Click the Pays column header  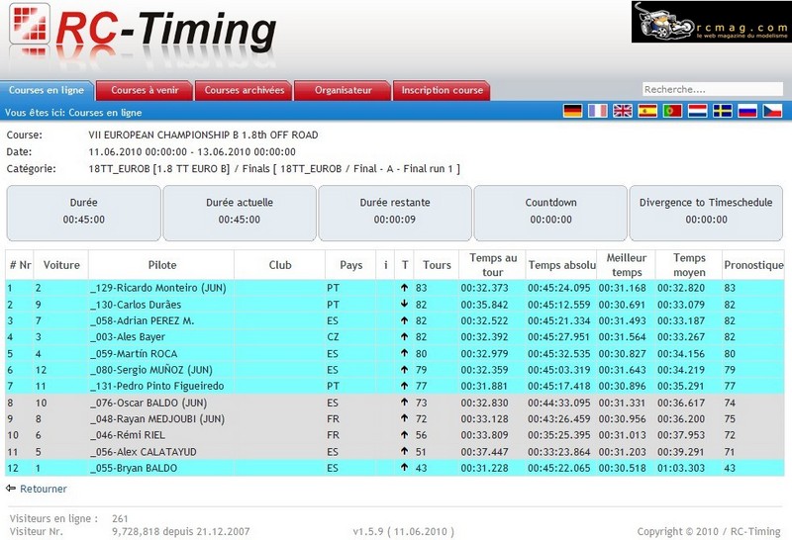351,265
